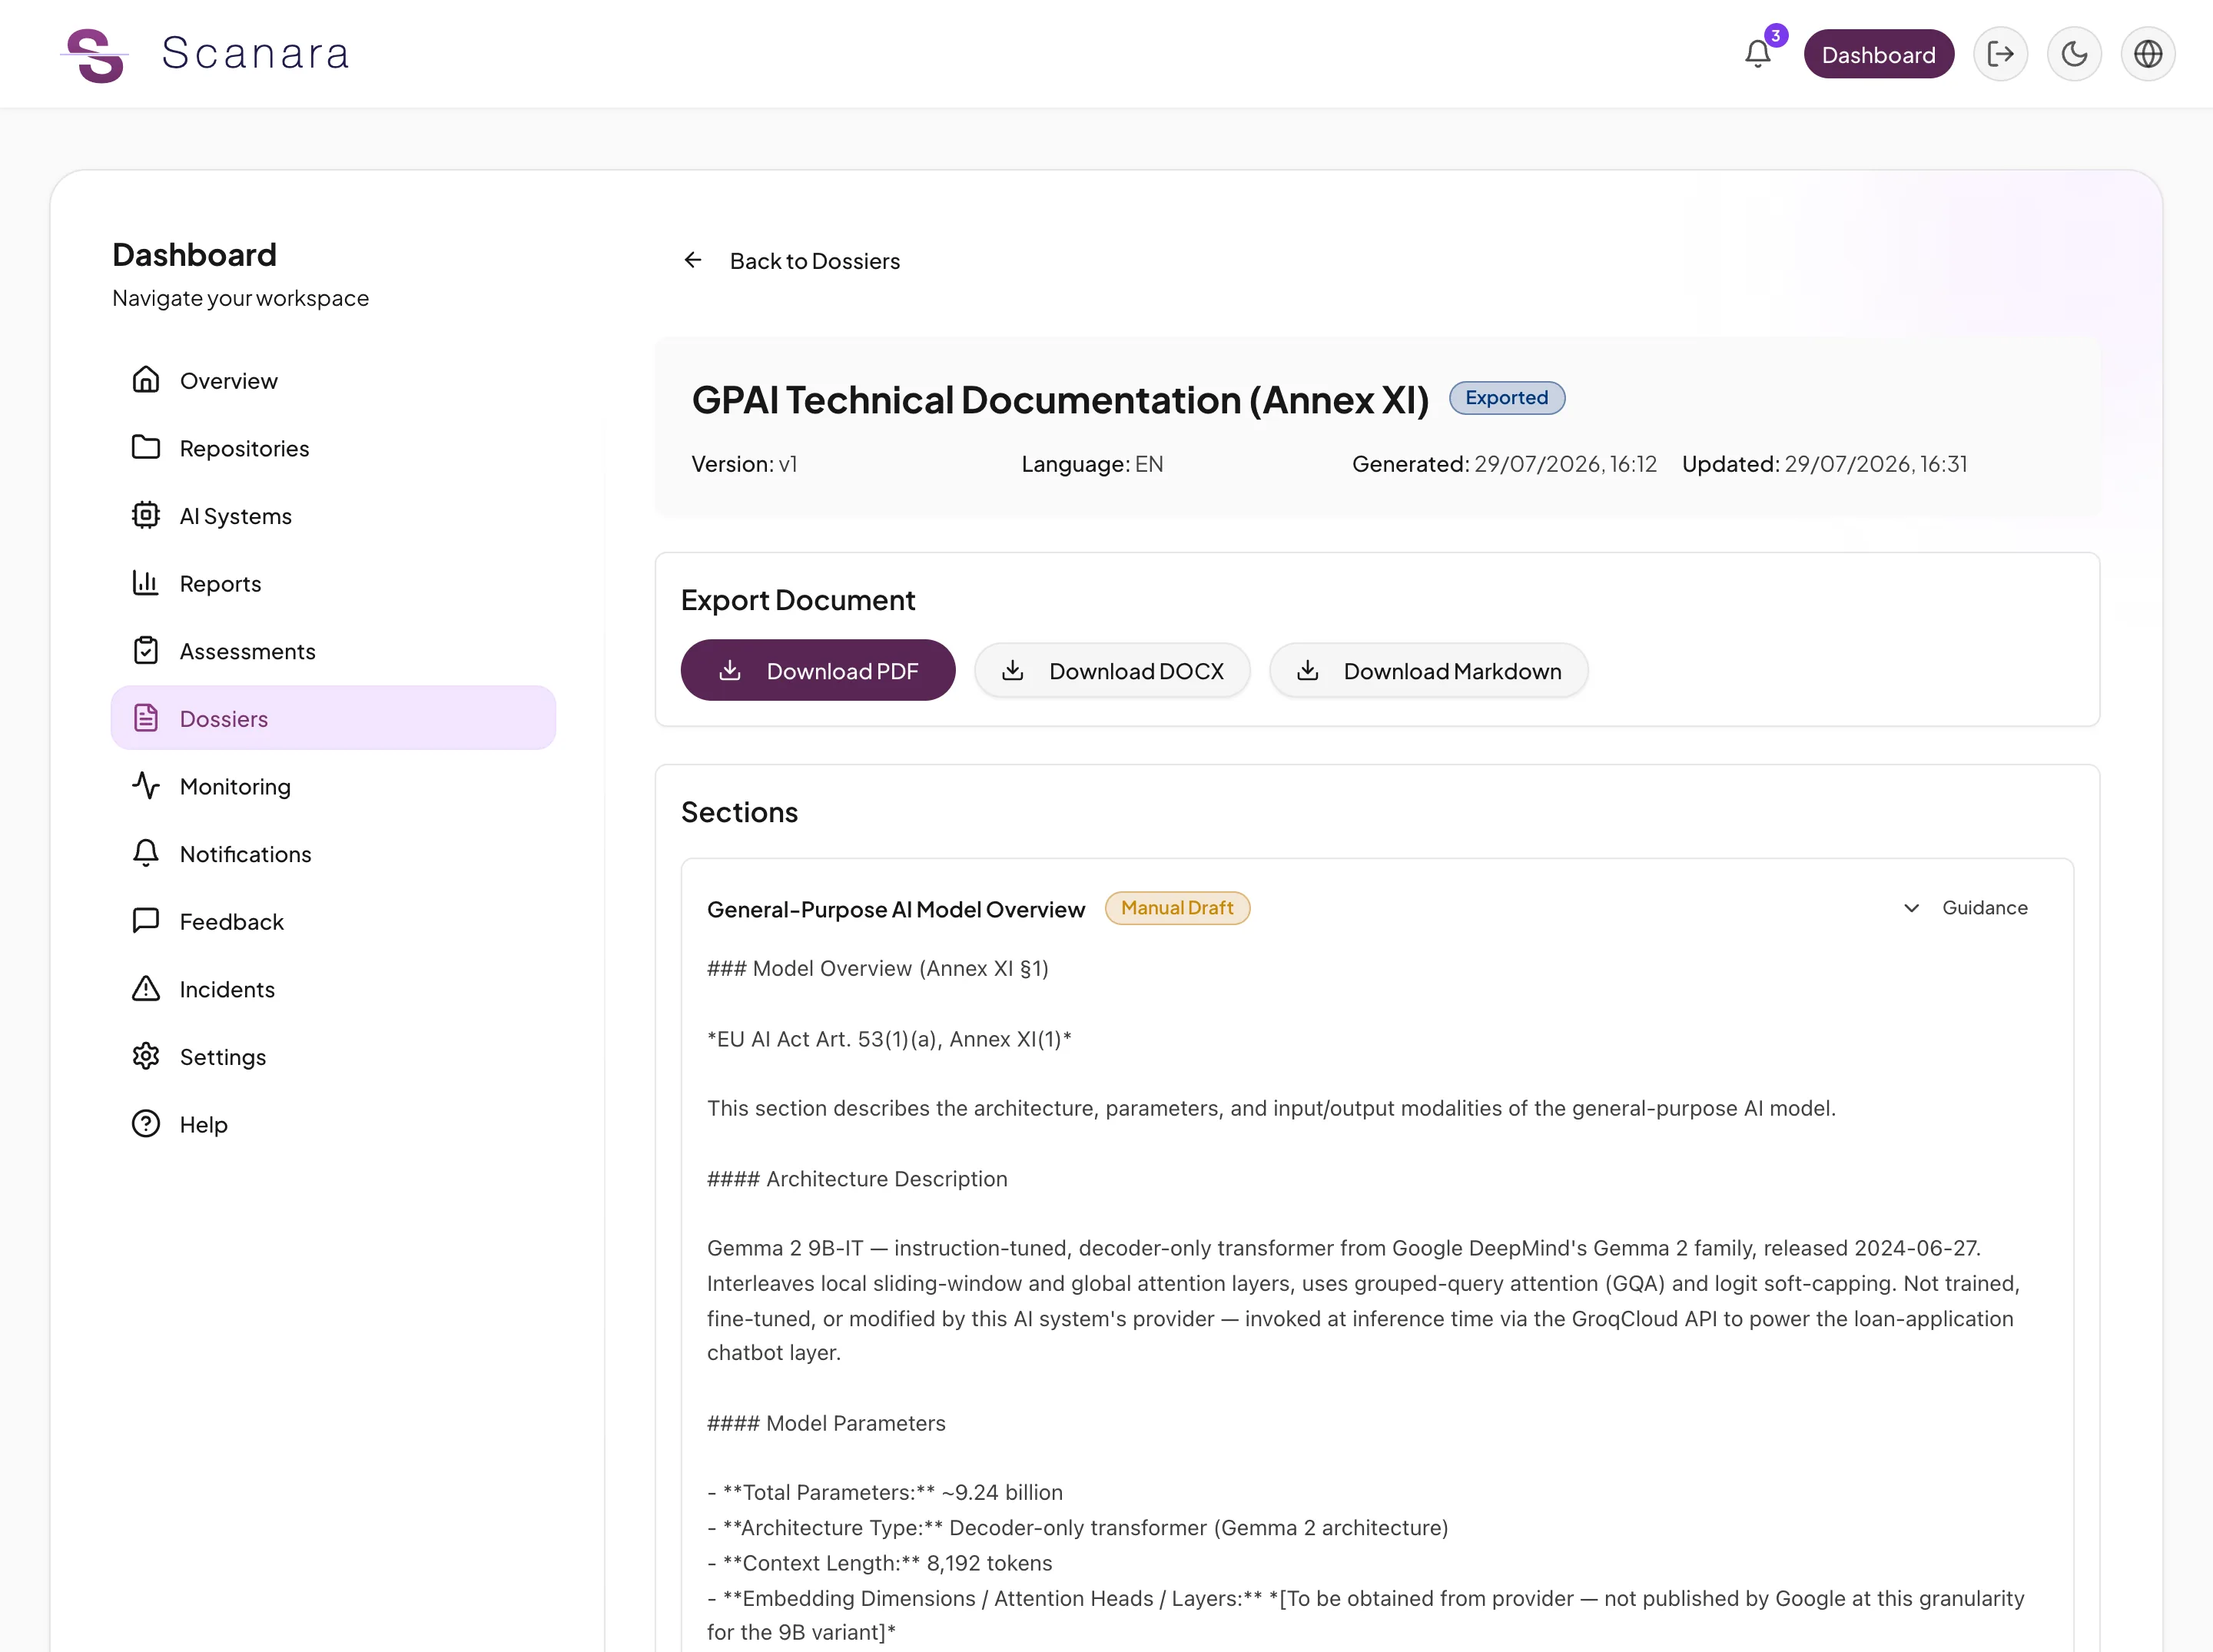The height and width of the screenshot is (1652, 2213).
Task: Toggle dark mode moon icon
Action: (x=2074, y=54)
